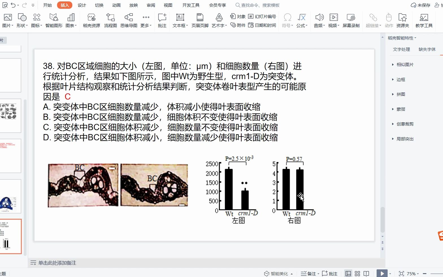Open the 动画 animation tab
The height and width of the screenshot is (277, 443).
click(x=116, y=5)
